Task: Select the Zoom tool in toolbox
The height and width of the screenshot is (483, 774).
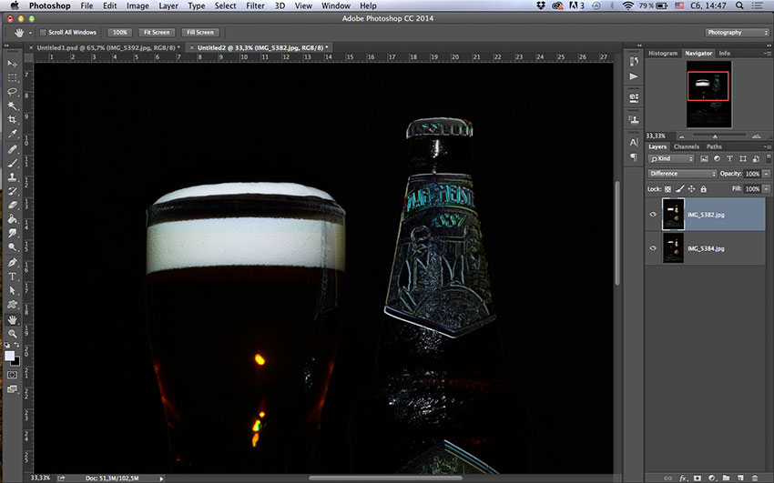Action: (13, 334)
